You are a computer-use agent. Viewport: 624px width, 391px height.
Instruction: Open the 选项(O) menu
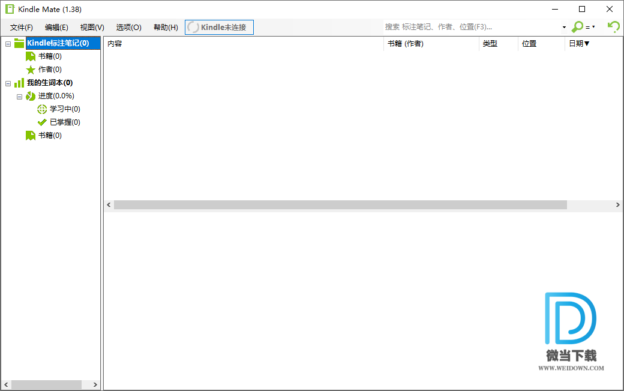click(x=128, y=28)
